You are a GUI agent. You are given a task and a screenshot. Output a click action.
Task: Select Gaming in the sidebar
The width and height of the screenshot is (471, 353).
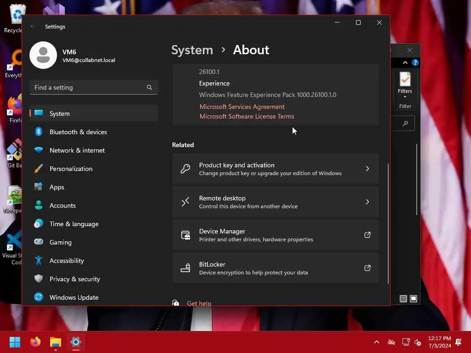pos(94,242)
